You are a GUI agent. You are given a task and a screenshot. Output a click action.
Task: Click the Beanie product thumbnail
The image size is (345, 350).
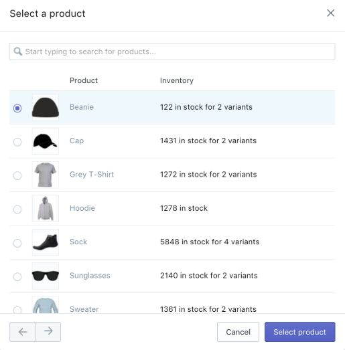click(46, 107)
